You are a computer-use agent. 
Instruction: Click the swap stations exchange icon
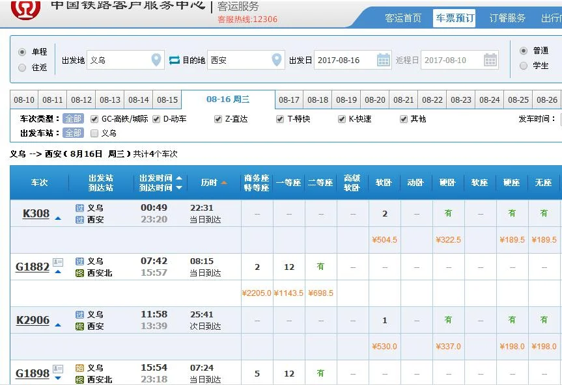(x=174, y=59)
